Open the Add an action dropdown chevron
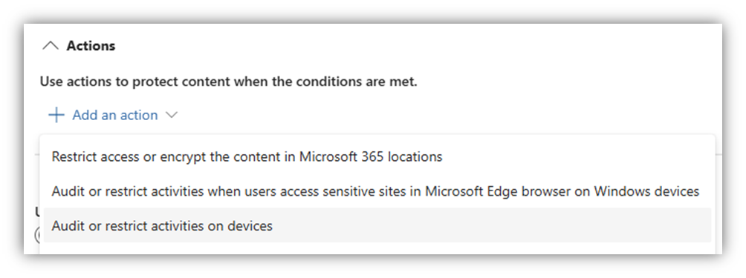The image size is (746, 278). click(x=171, y=115)
